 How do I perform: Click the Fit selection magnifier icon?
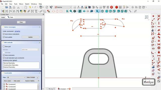pyautogui.click(x=71, y=11)
